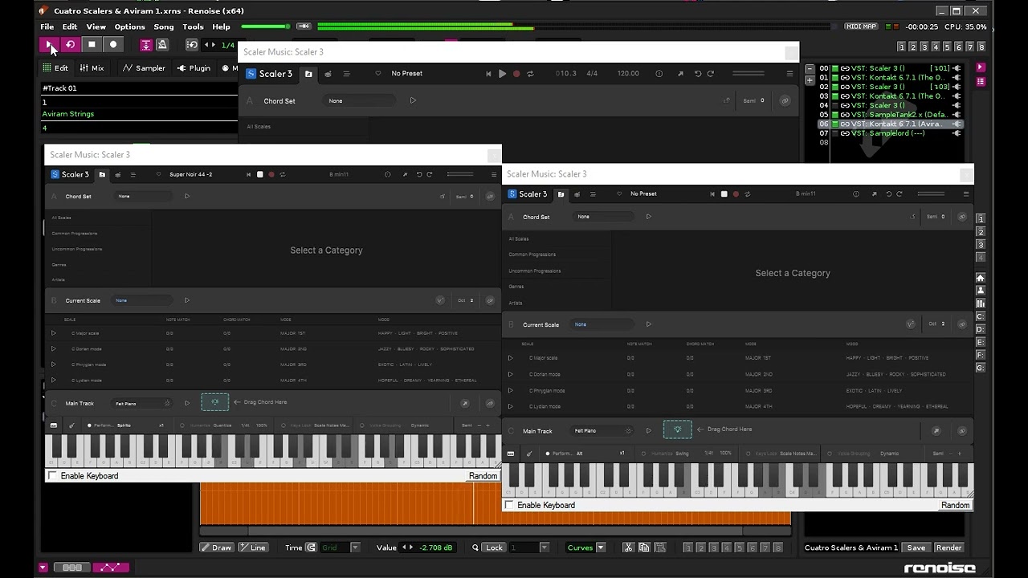Open the Grid dropdown next to Time
This screenshot has width=1028, height=578.
(x=340, y=547)
